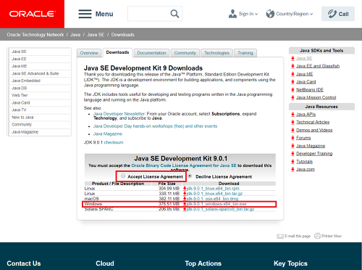
Task: Open Java SE Advanced & Suite sidebar item
Action: point(35,73)
